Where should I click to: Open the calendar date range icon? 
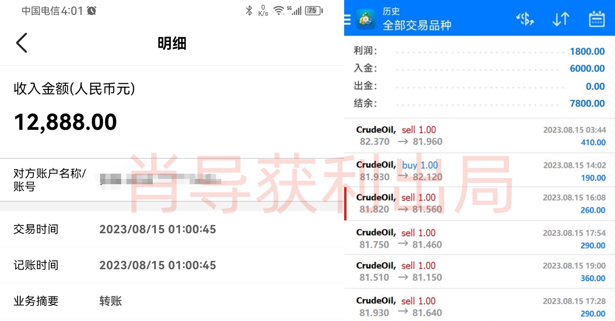pos(597,19)
